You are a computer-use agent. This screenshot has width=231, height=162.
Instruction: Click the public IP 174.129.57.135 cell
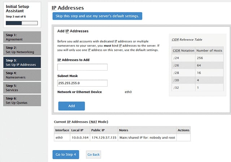point(103,137)
